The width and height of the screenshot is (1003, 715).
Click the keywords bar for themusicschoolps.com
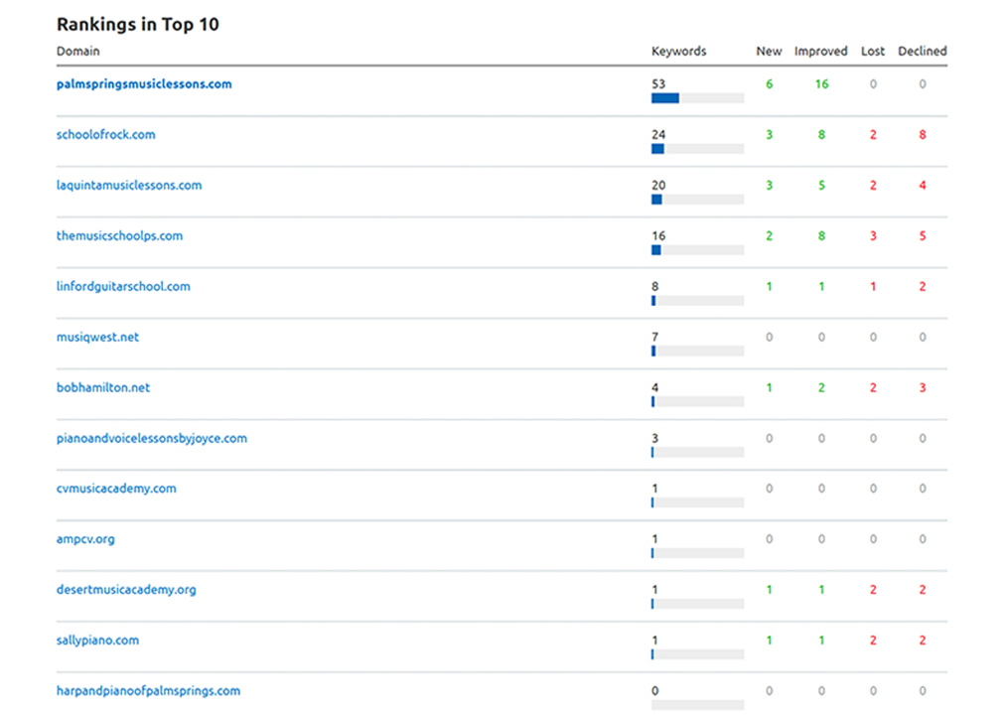point(698,250)
